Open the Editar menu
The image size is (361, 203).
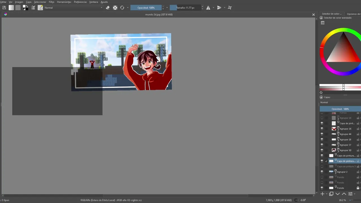[3, 2]
